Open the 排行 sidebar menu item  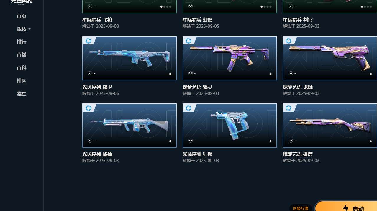[x=22, y=42]
